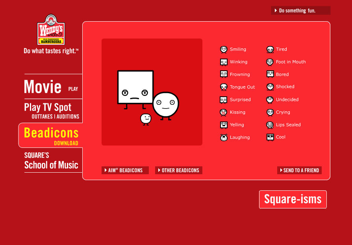Click the AIM Beadicons button
352x245 pixels.
(125, 170)
